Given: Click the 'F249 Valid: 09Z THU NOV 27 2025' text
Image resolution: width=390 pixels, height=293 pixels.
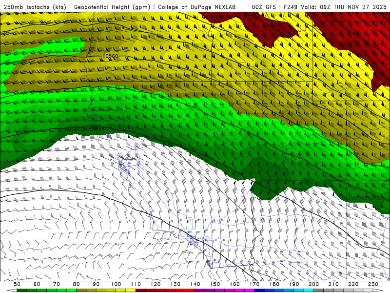Looking at the screenshot, I should [x=335, y=7].
